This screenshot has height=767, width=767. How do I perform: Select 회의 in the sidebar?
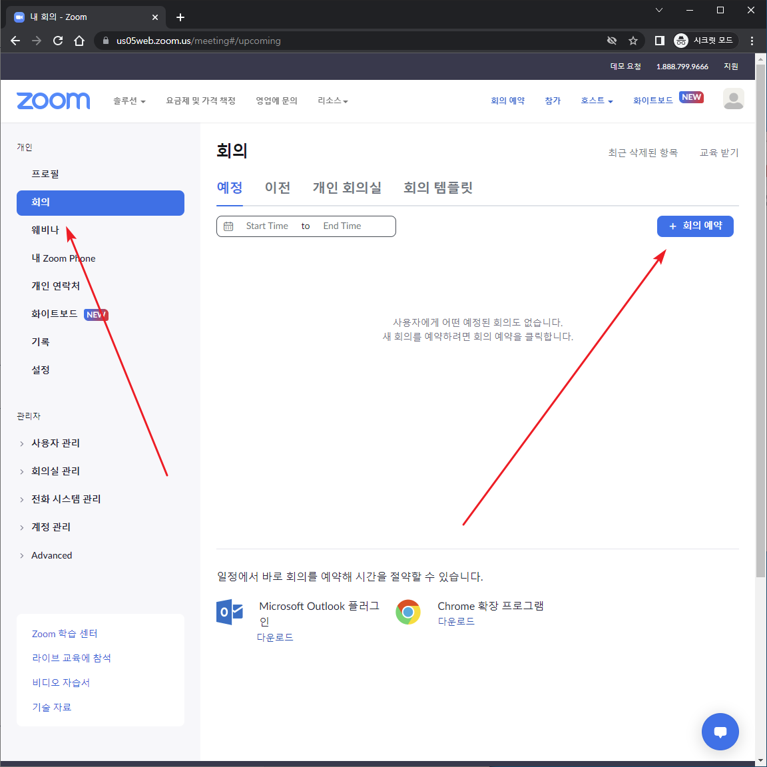[x=101, y=202]
